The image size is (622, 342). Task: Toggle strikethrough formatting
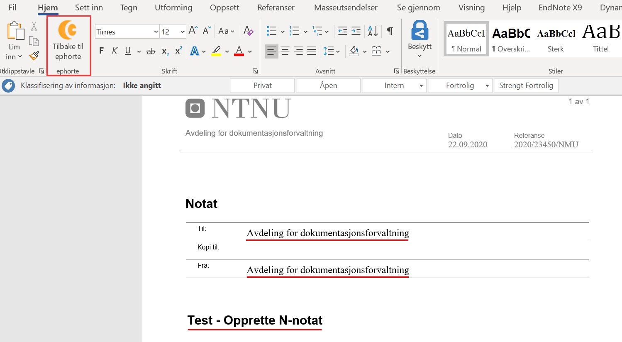point(151,51)
